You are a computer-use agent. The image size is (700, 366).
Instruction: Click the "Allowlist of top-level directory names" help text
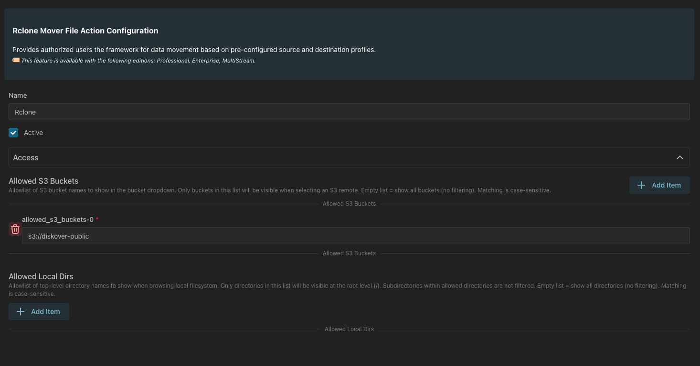[347, 290]
